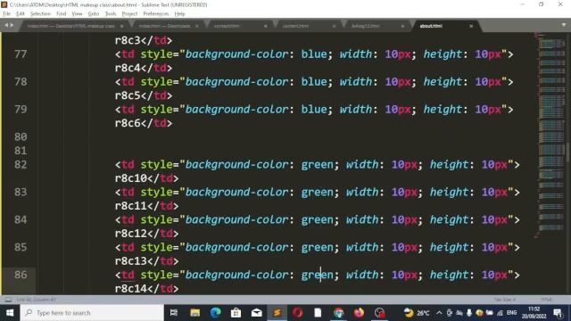Open the weather widget showing 26°C
This screenshot has width=571, height=321.
click(x=417, y=313)
